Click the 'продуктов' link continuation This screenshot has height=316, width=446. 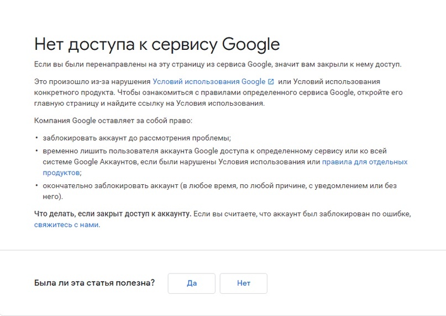point(61,173)
